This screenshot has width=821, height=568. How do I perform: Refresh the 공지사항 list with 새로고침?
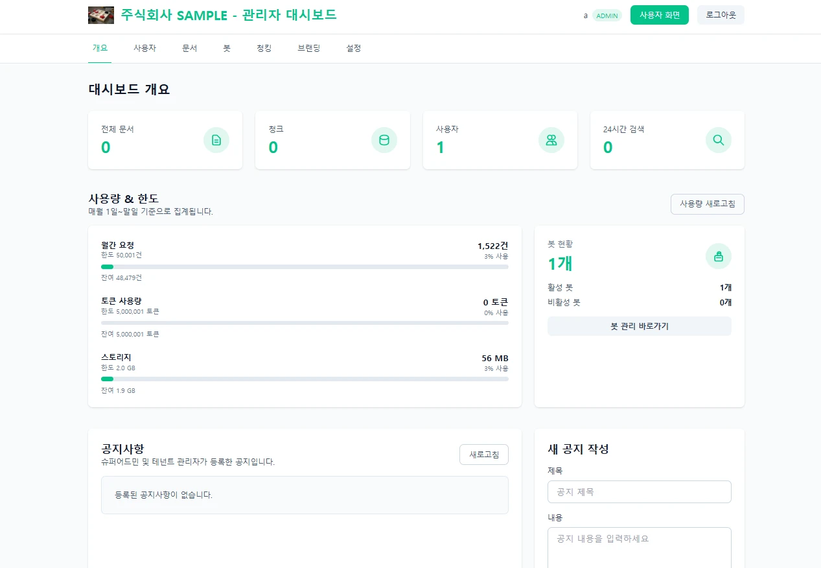(x=483, y=455)
